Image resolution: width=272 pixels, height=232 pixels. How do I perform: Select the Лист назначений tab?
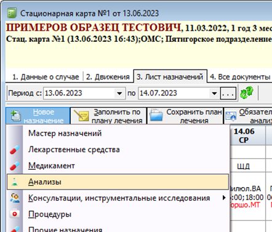click(170, 77)
